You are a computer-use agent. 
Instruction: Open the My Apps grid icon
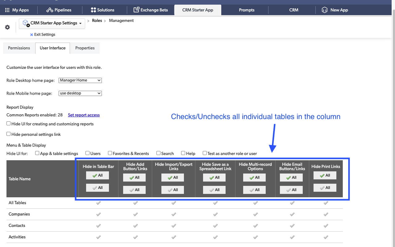[7, 10]
